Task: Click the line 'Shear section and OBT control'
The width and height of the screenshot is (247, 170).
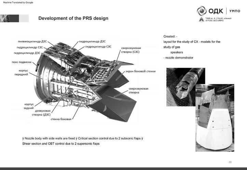Action: pos(61,144)
